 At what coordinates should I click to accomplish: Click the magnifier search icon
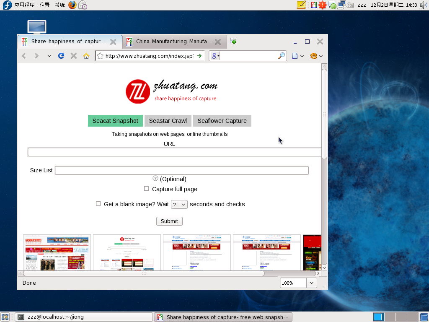[x=281, y=56]
